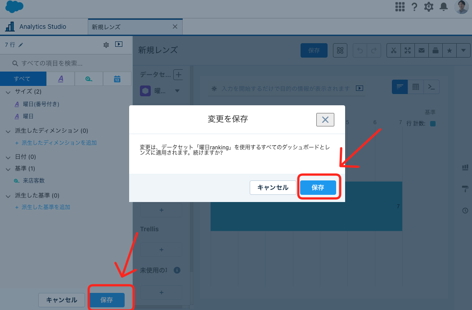Switch to chart mode view
472x310 pixels.
(x=400, y=87)
